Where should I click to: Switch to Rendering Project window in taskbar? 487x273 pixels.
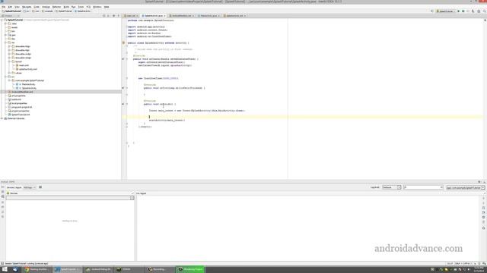pyautogui.click(x=190, y=269)
